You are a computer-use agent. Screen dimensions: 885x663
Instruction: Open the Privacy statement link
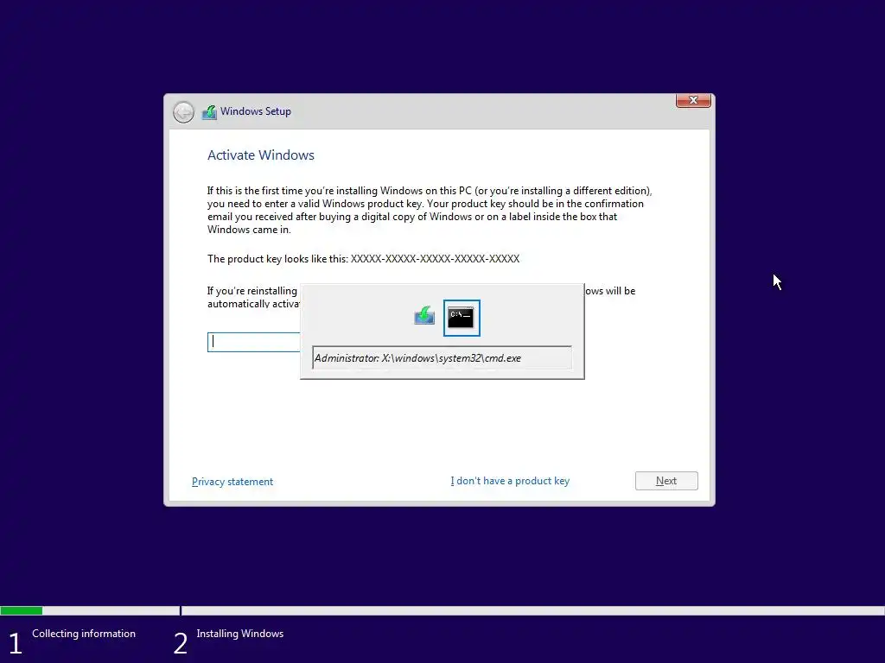tap(232, 482)
